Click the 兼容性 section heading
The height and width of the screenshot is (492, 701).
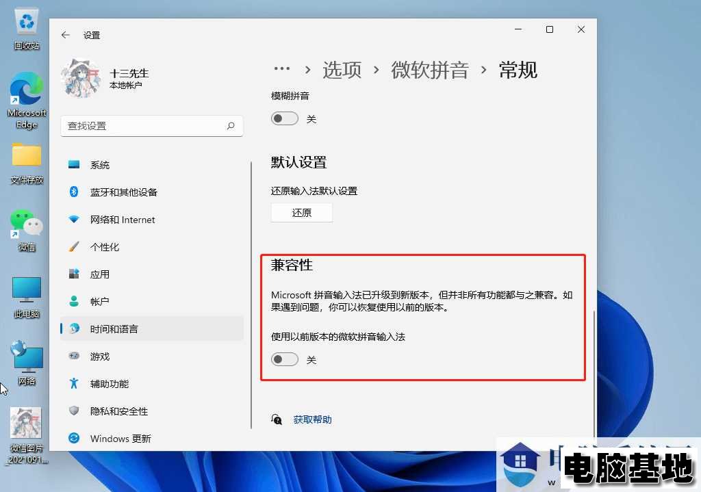point(292,265)
